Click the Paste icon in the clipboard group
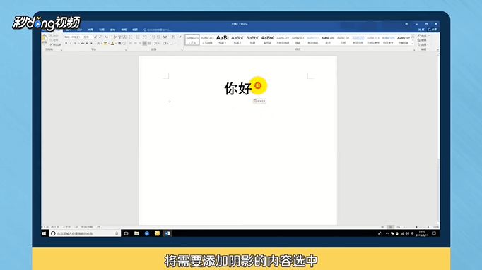This screenshot has width=482, height=270. coord(44,37)
